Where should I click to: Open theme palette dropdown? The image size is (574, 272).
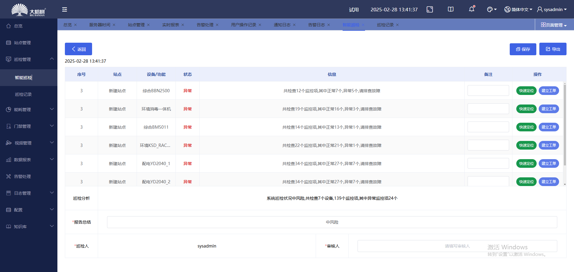pos(492,10)
